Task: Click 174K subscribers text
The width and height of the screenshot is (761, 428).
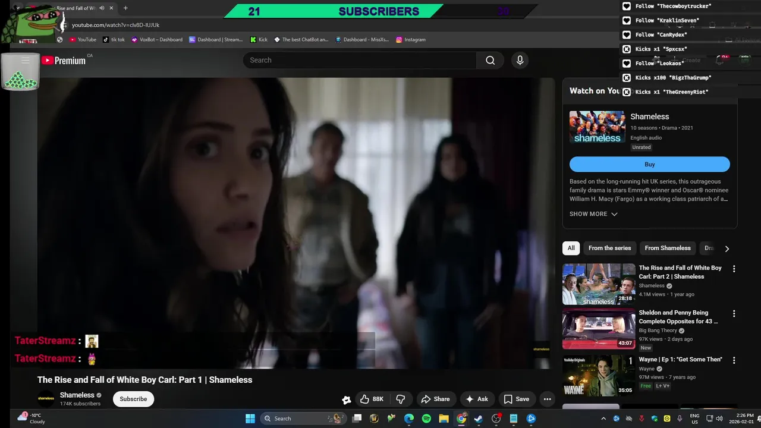Action: 80,404
